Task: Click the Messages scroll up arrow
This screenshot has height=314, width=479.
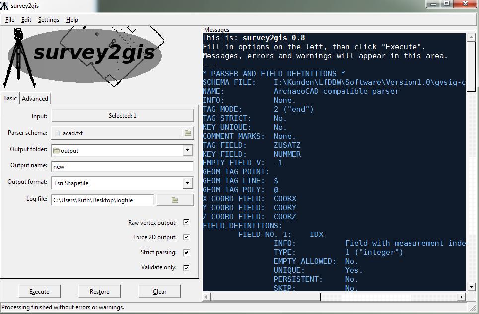Action: 471,37
